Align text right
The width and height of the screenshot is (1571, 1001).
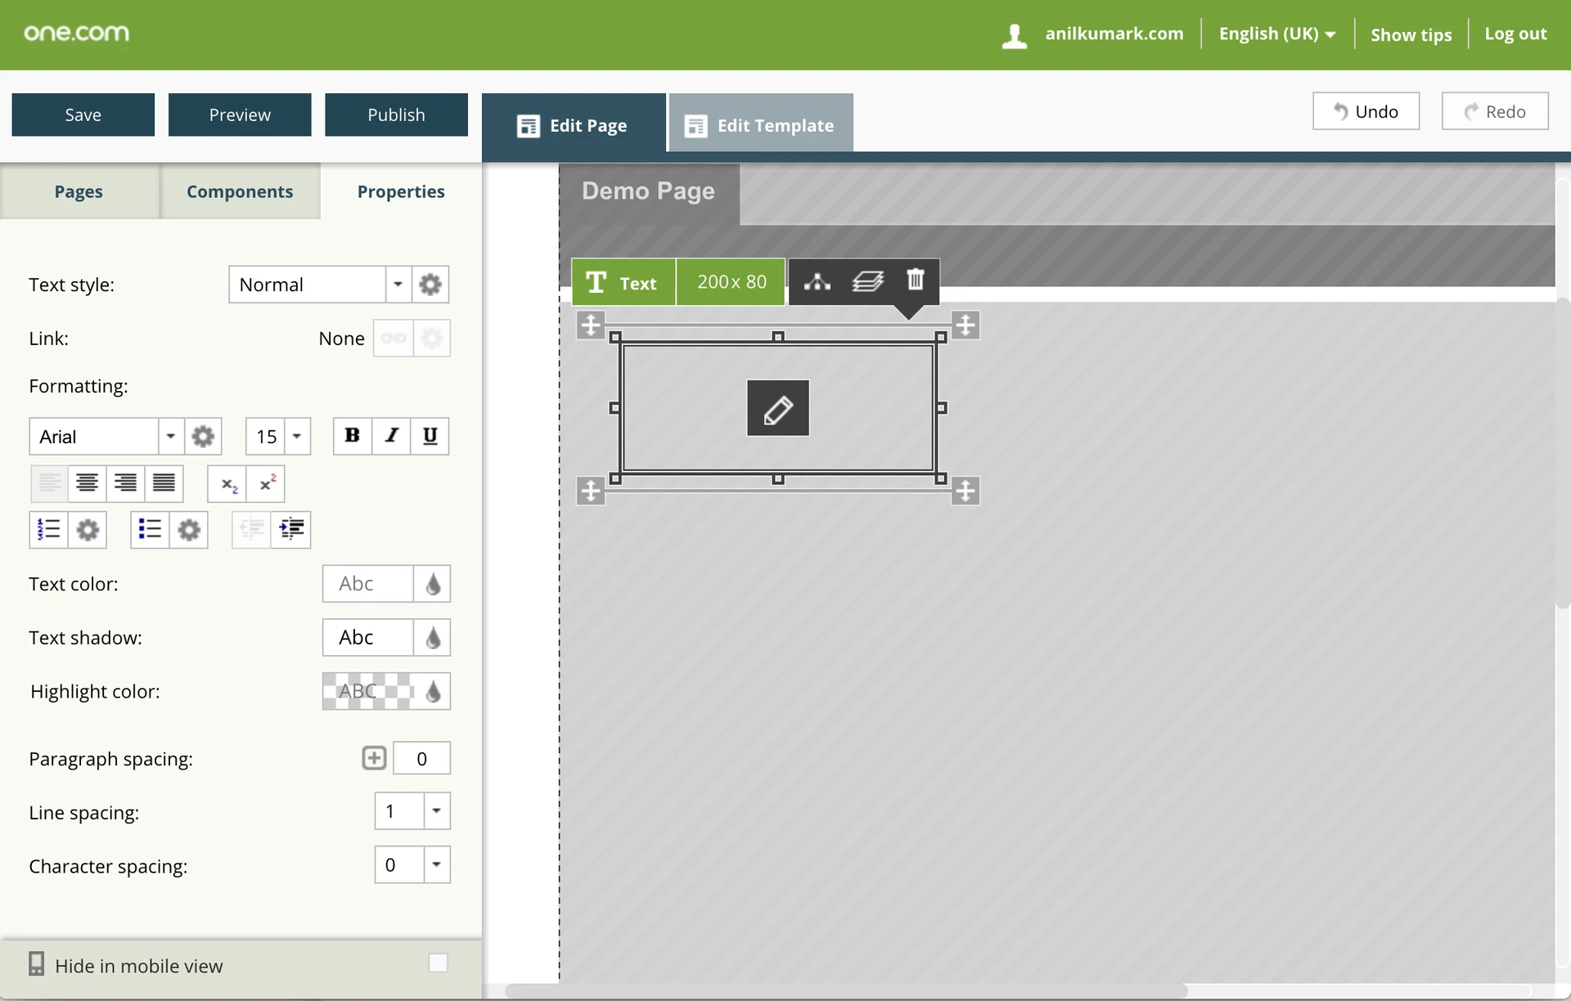[x=125, y=483]
